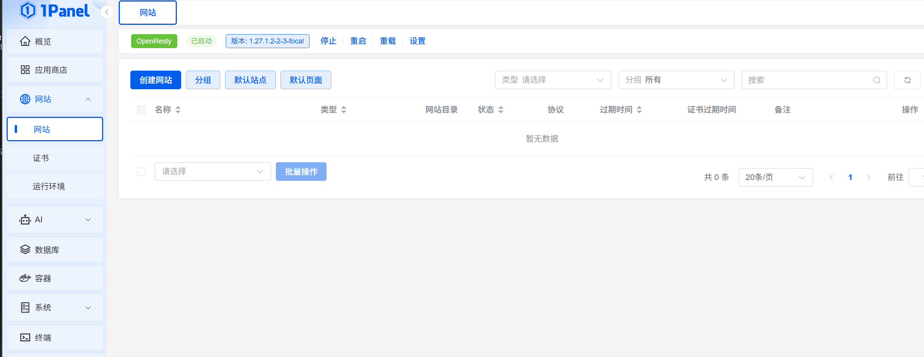Open the App Store grid icon
This screenshot has width=924, height=357.
(x=25, y=70)
